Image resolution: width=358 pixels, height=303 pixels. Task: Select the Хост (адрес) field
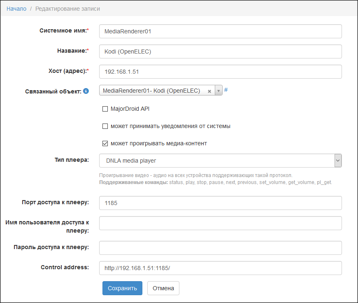pos(220,72)
